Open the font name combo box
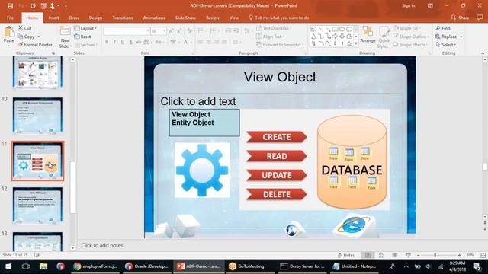The image size is (488, 274). (127, 31)
